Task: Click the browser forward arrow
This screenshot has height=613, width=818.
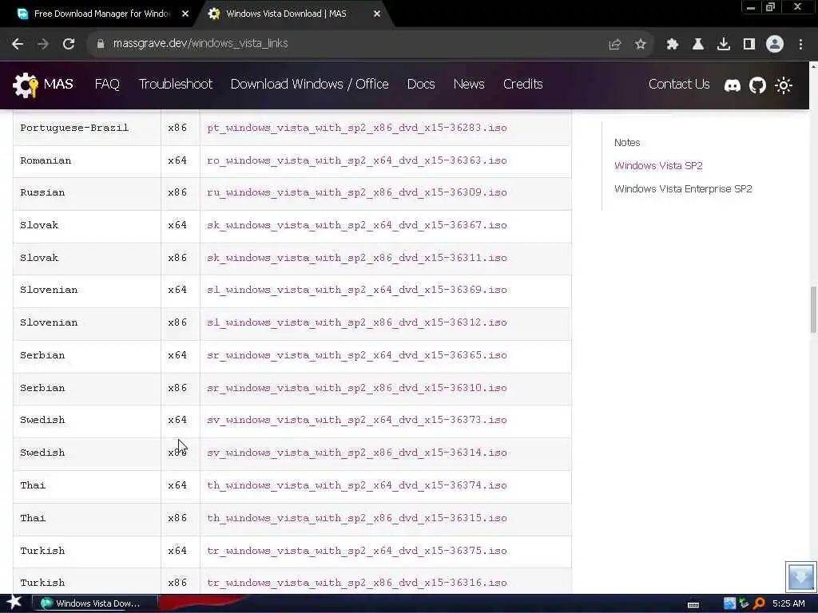Action: (x=43, y=44)
